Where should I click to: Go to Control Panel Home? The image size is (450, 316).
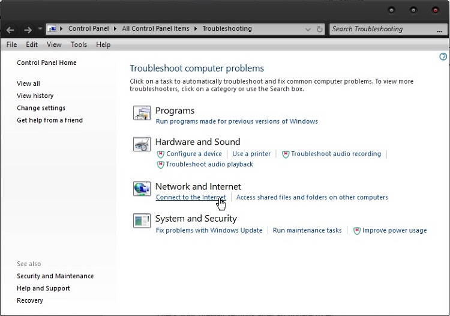[46, 62]
